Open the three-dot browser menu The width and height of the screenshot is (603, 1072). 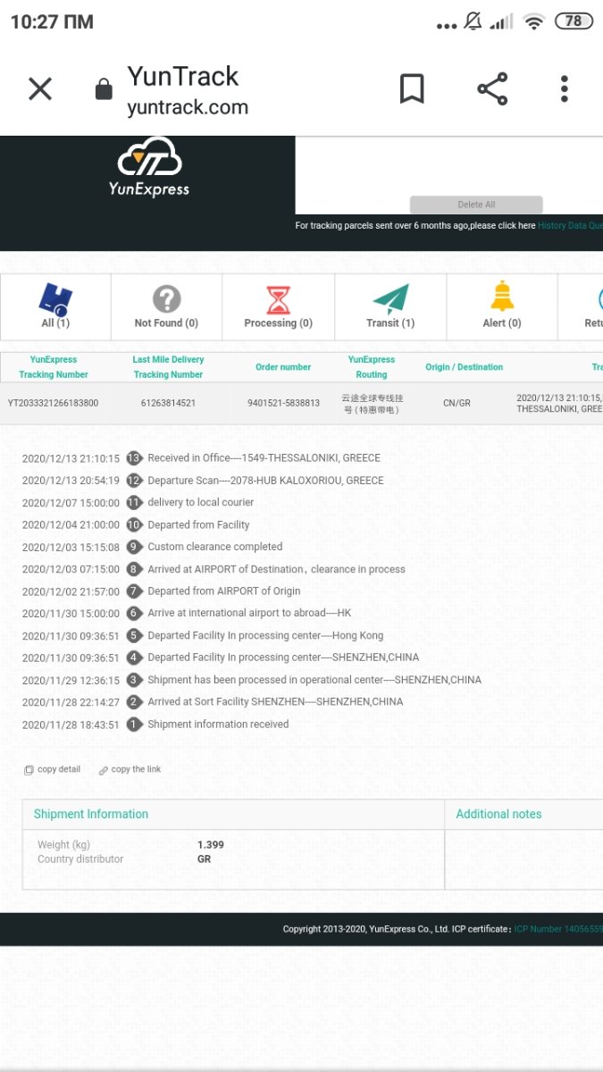pyautogui.click(x=565, y=89)
